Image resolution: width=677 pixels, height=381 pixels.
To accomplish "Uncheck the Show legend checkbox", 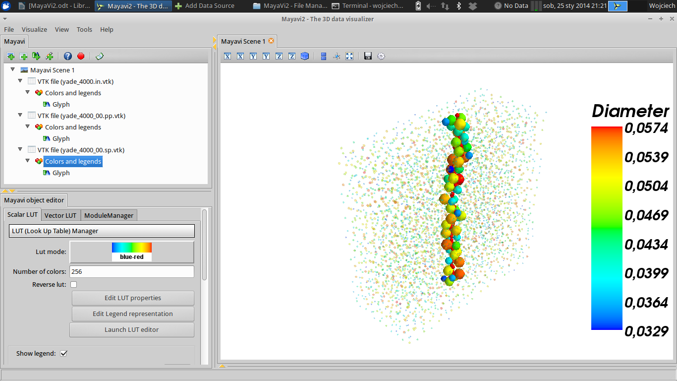I will [63, 353].
